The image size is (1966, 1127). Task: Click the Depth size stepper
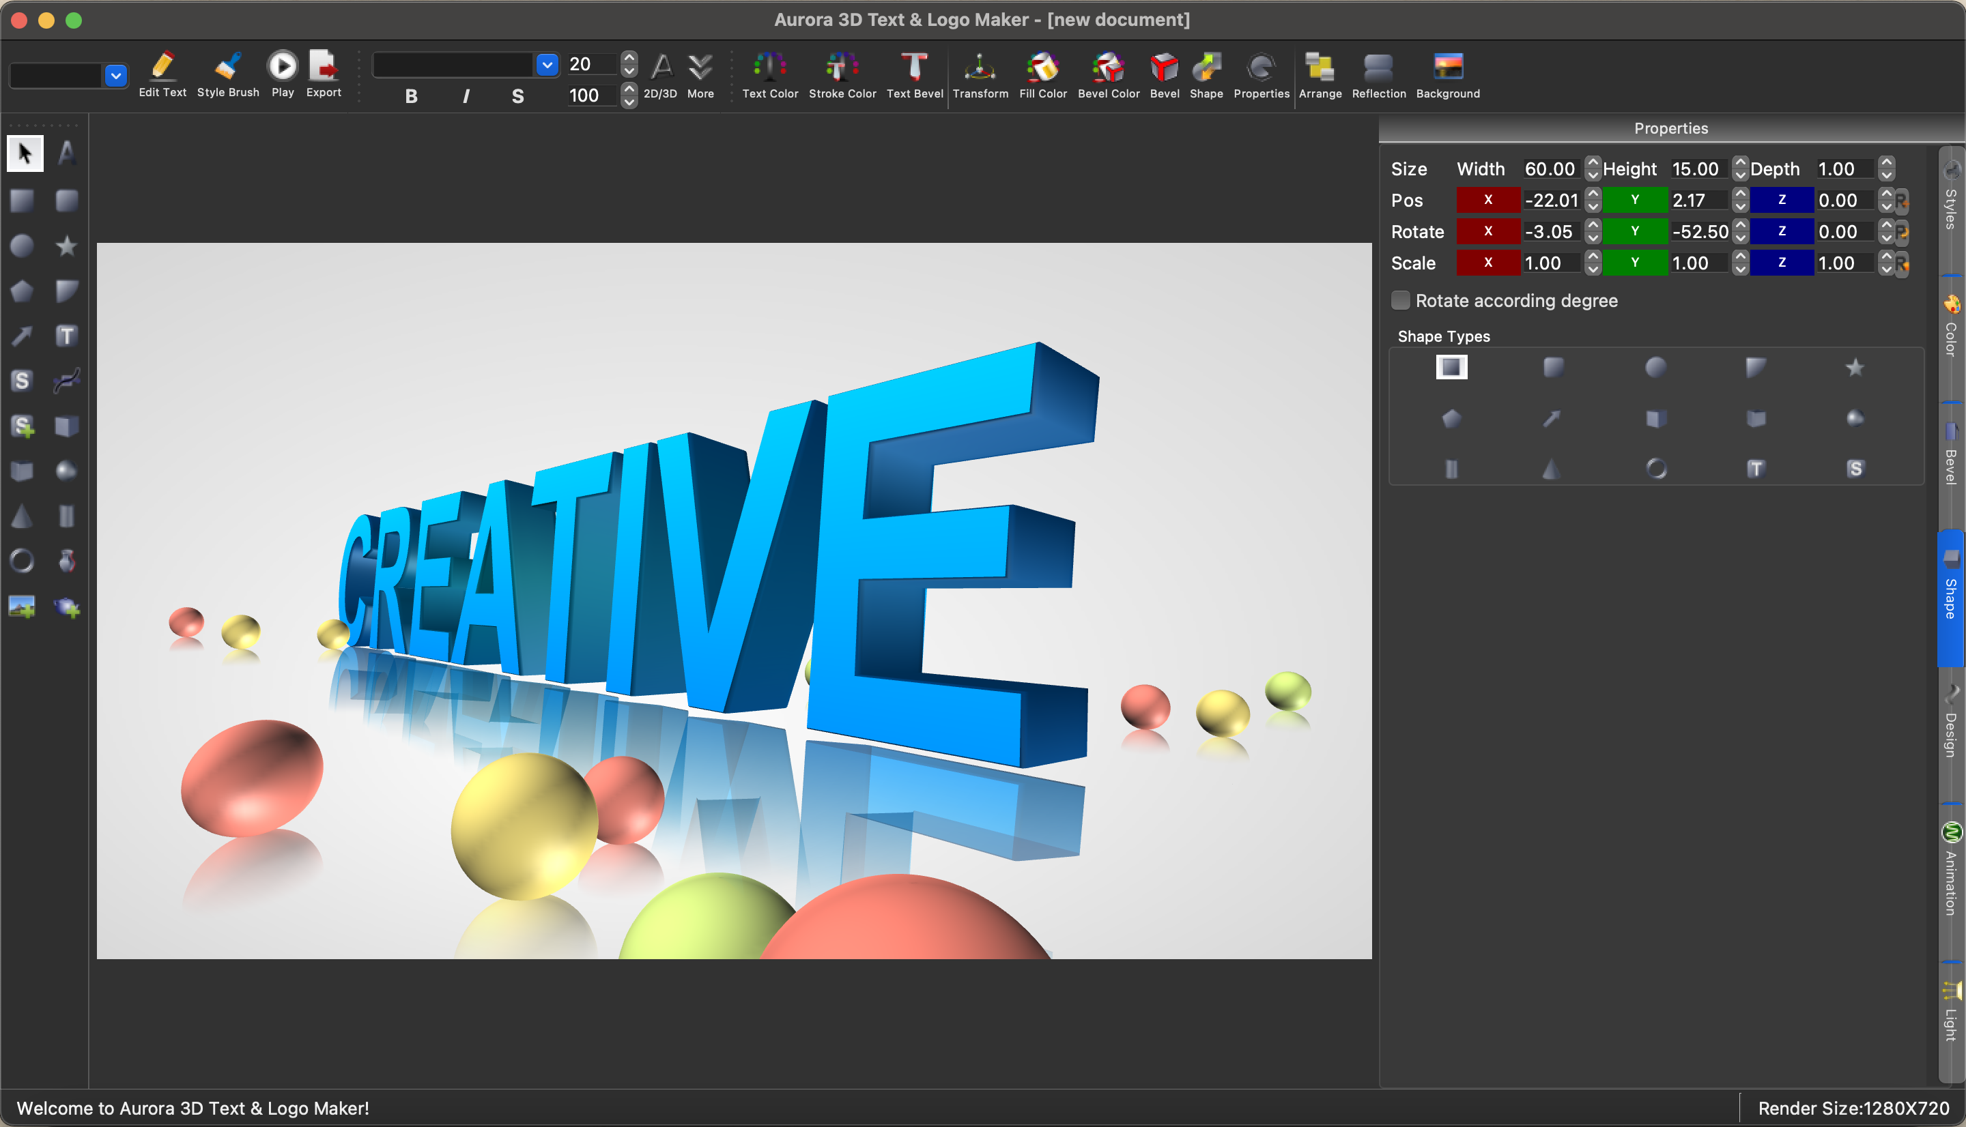(x=1886, y=169)
